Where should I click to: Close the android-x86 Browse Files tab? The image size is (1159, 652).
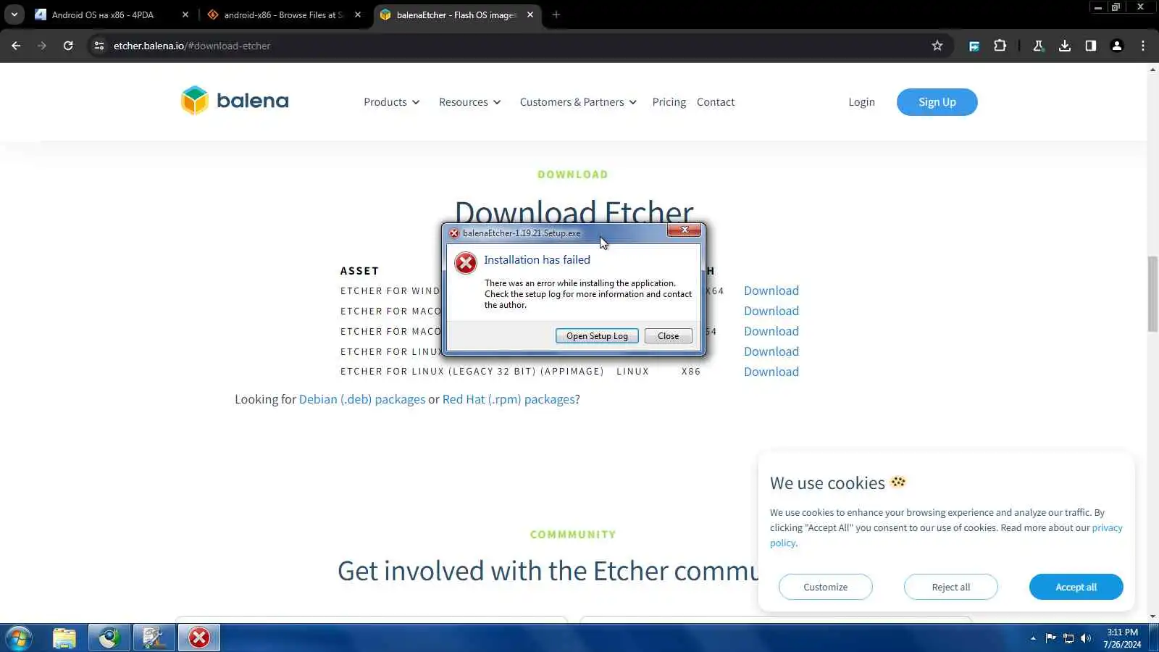[x=358, y=14]
